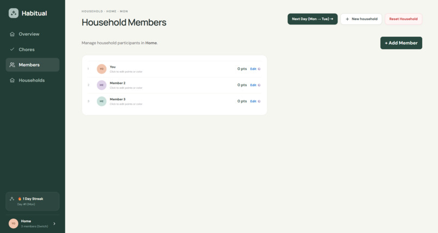Click the hint text under Member 2
The width and height of the screenshot is (438, 233).
126,88
